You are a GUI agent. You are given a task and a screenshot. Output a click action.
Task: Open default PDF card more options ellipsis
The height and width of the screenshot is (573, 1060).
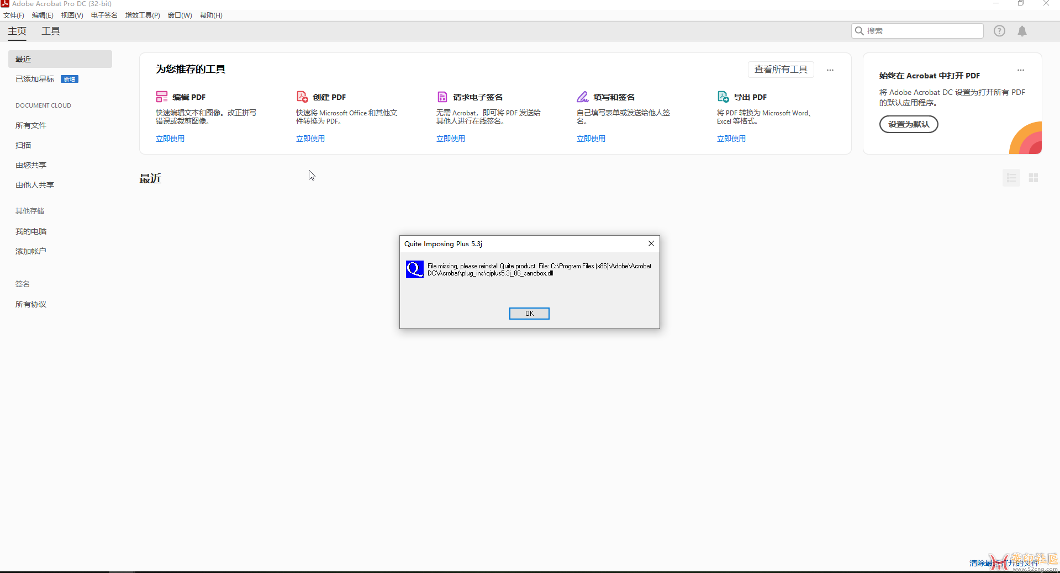[x=1021, y=70]
